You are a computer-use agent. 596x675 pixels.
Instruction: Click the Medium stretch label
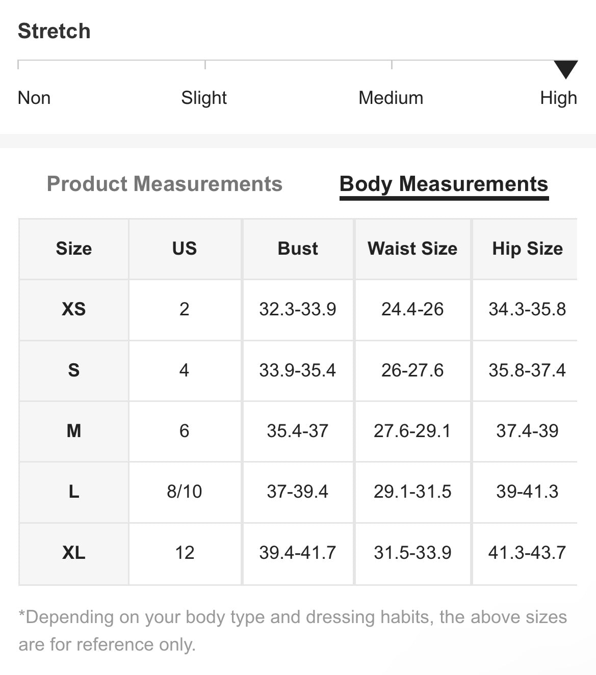point(391,98)
